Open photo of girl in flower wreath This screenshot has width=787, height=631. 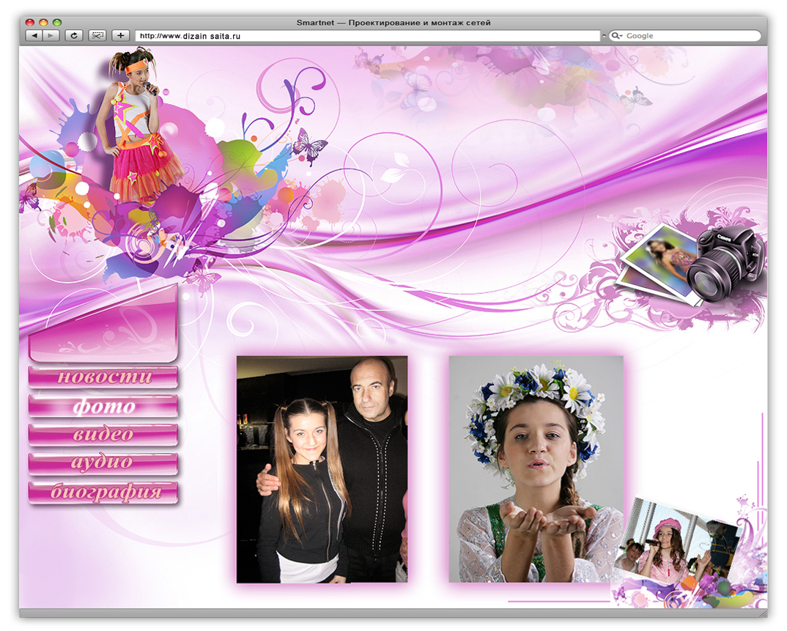tap(536, 469)
